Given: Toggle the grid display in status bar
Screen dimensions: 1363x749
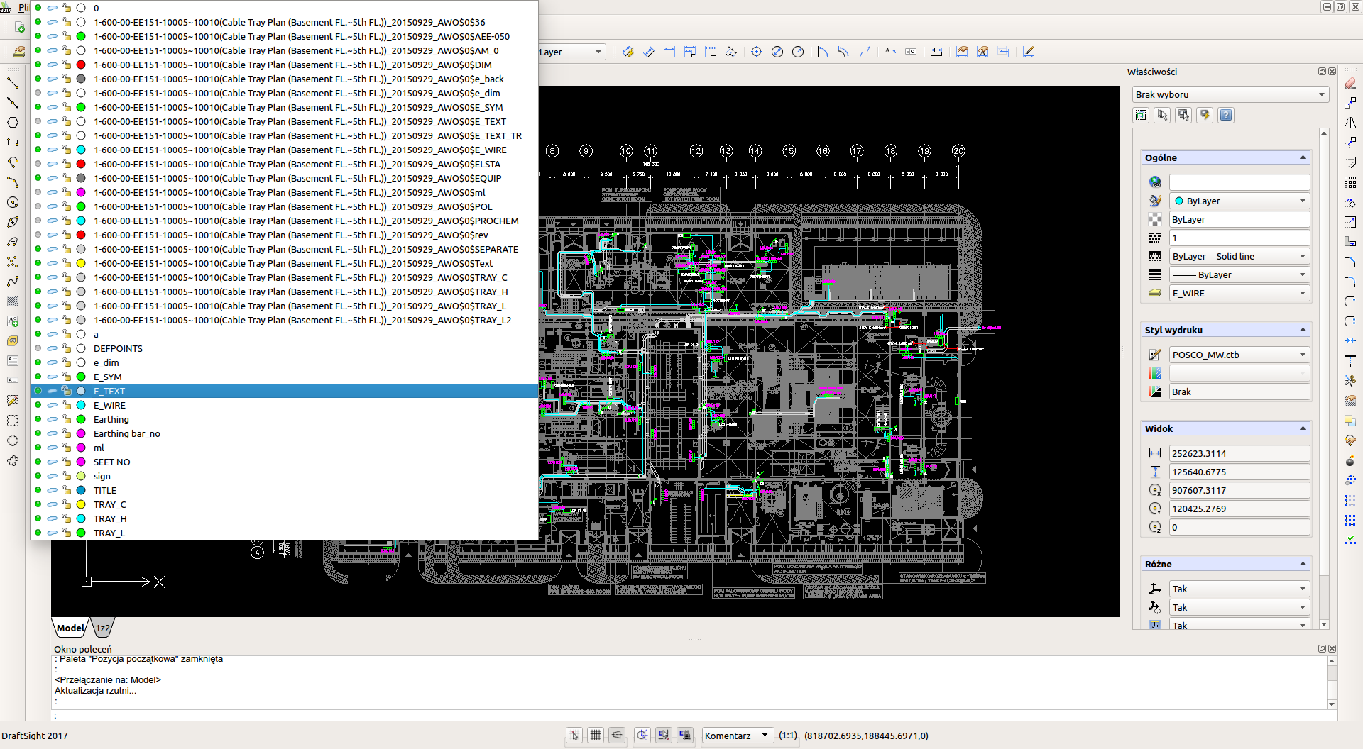Looking at the screenshot, I should (596, 736).
